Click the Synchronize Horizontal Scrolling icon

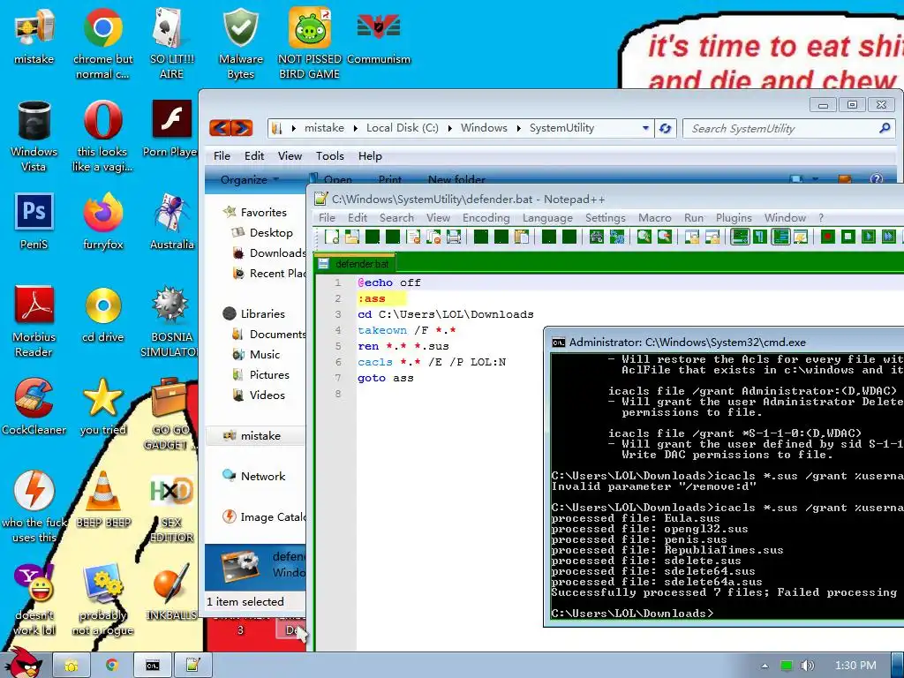coord(712,237)
